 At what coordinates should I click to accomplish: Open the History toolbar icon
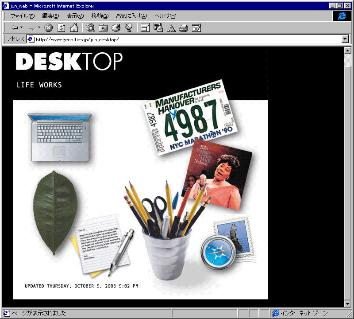tap(116, 28)
